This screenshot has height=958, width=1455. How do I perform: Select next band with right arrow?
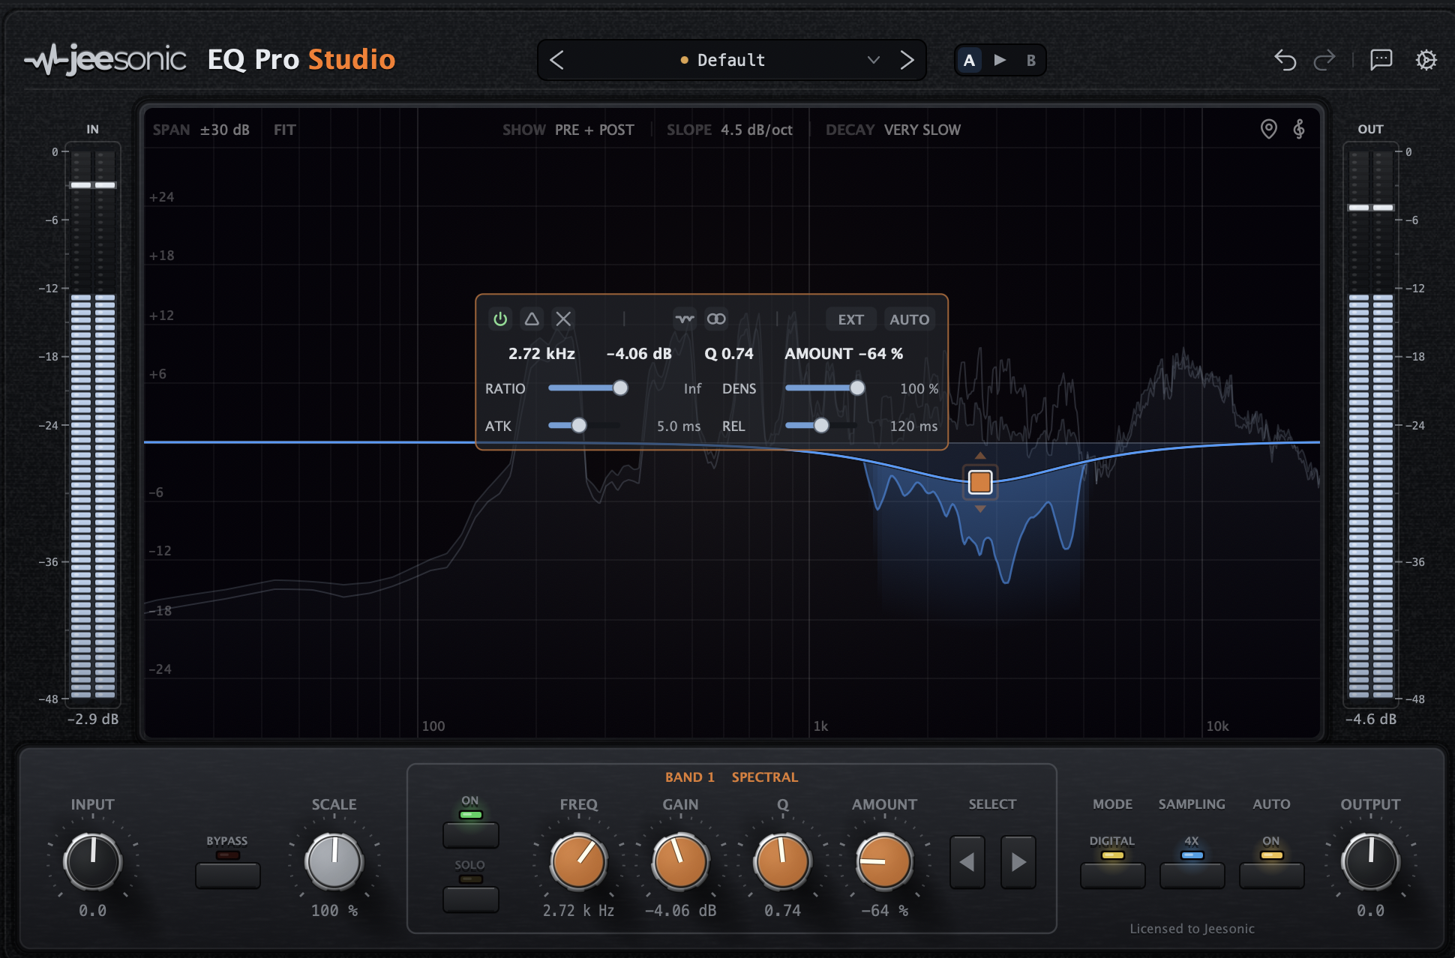(x=1018, y=862)
